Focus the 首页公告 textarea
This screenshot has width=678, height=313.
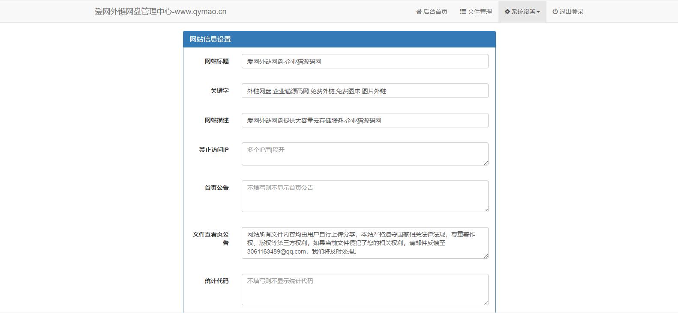[x=365, y=196]
